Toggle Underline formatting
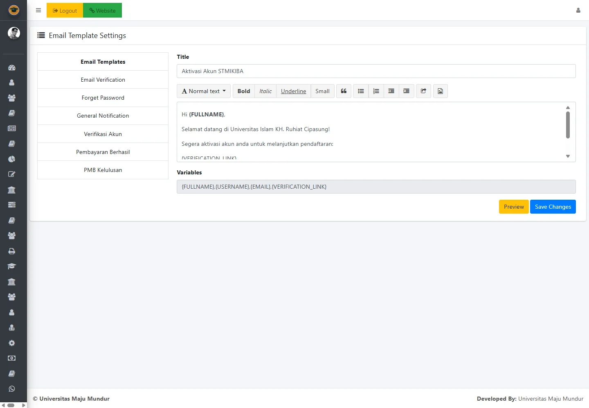Viewport: 589px width, 408px height. coord(293,91)
